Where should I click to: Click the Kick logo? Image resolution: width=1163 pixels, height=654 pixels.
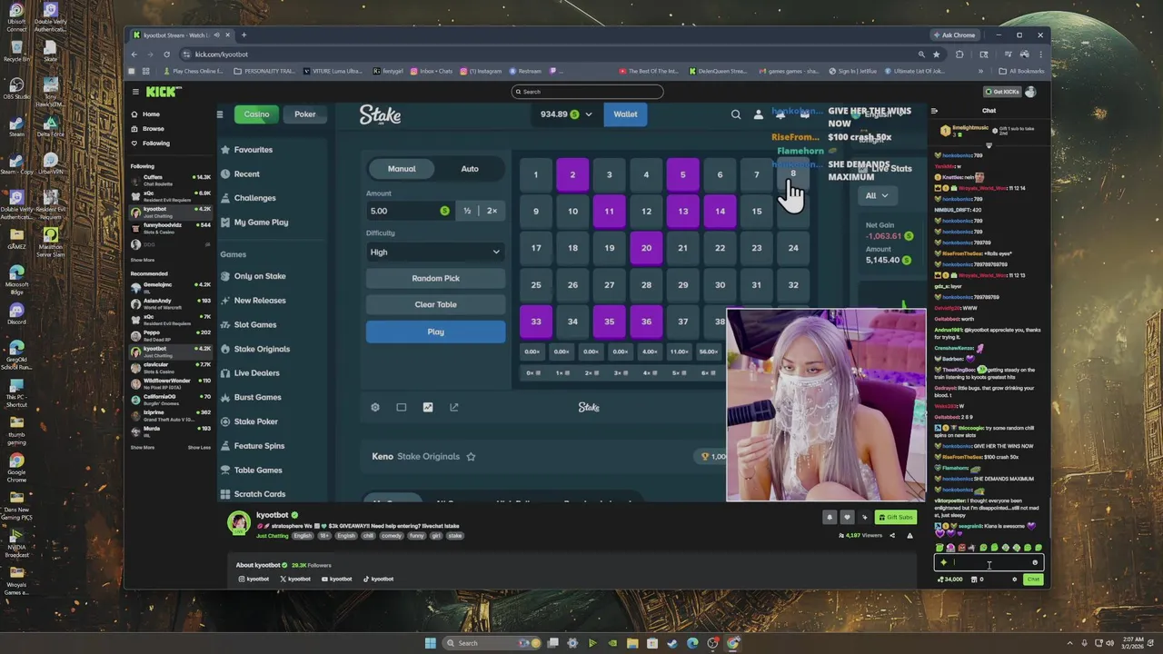click(164, 92)
